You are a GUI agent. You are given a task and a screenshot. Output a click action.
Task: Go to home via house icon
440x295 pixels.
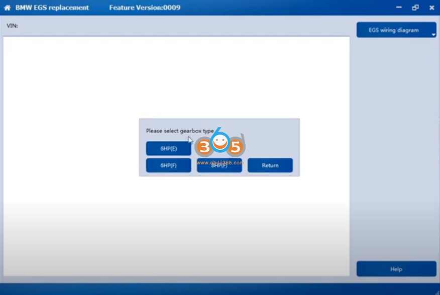[8, 8]
